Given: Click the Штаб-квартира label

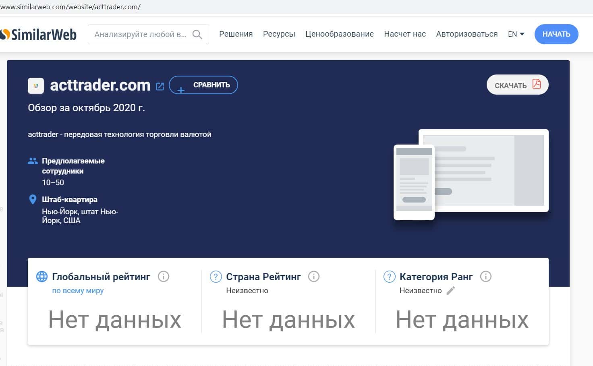Looking at the screenshot, I should (x=70, y=200).
